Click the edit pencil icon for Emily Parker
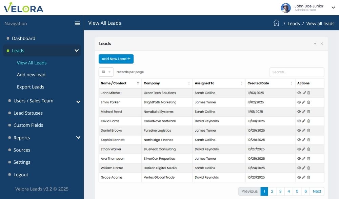The image size is (339, 199). (304, 102)
